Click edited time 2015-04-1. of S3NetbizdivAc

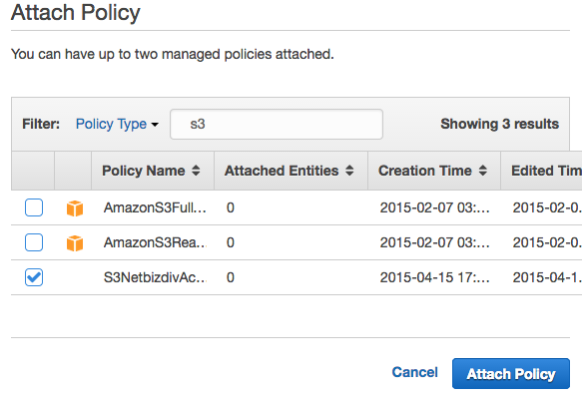547,277
